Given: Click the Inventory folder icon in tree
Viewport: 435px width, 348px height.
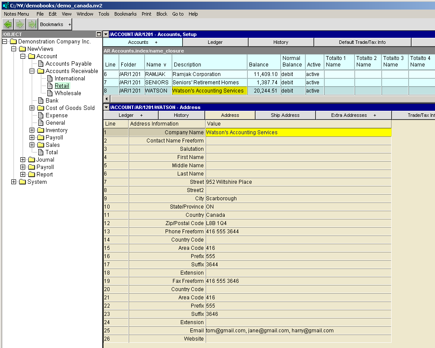Looking at the screenshot, I should coord(40,130).
